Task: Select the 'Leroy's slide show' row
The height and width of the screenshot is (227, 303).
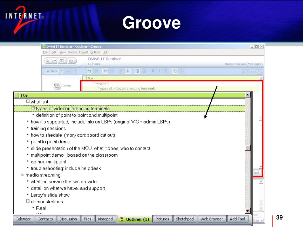Action: tap(130, 195)
